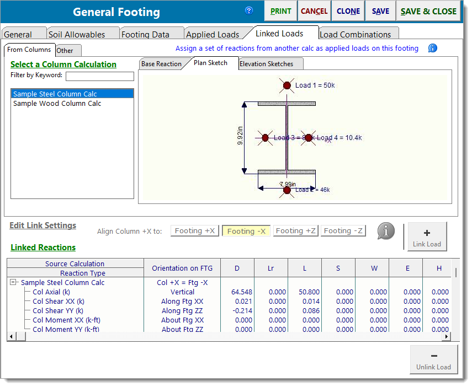Click the Filter by Keyword field
The height and width of the screenshot is (387, 472).
(99, 76)
